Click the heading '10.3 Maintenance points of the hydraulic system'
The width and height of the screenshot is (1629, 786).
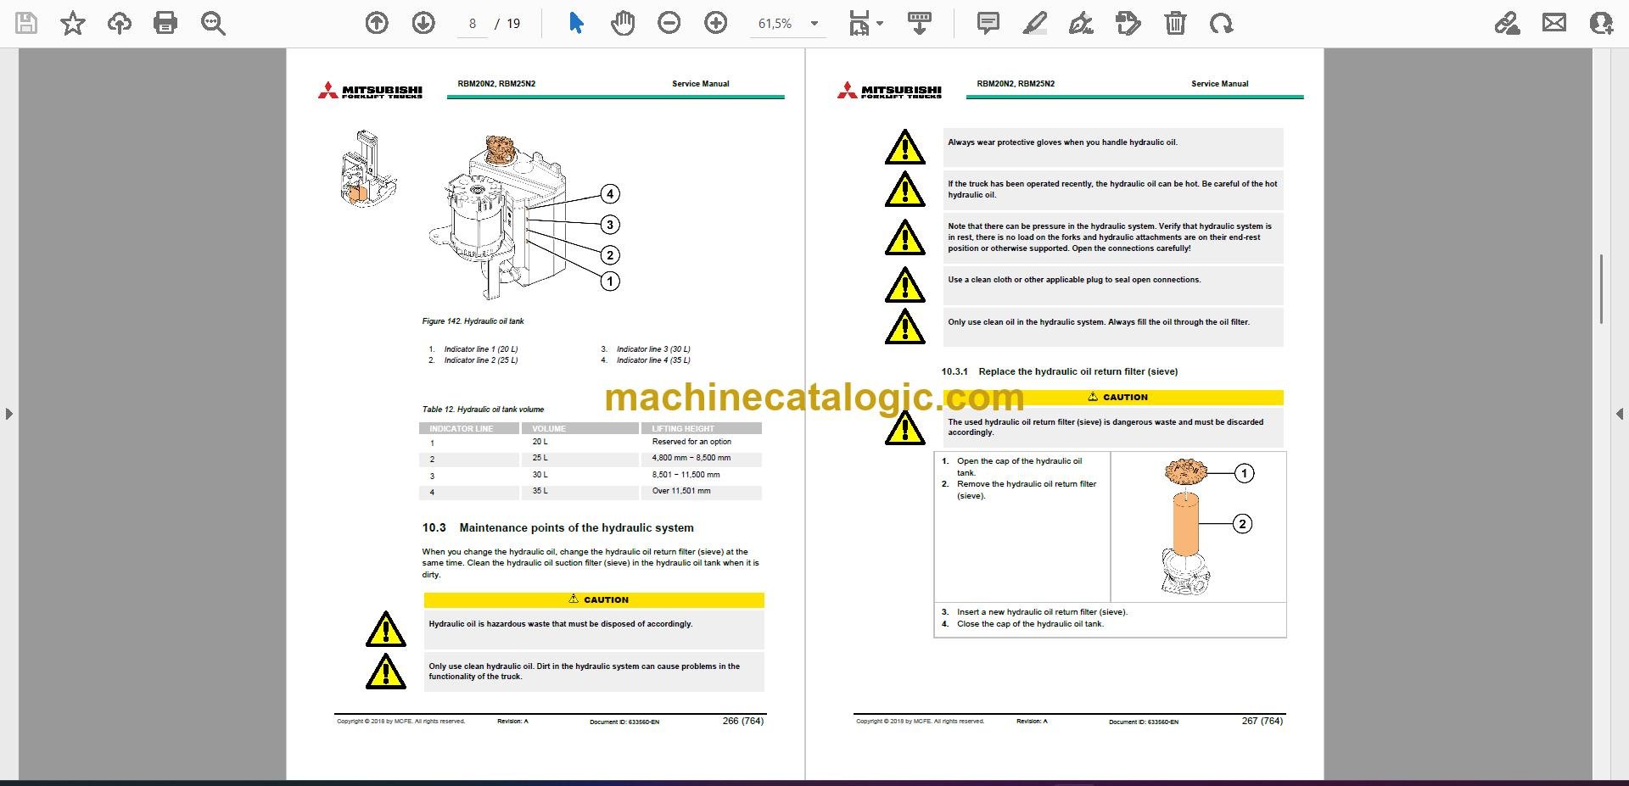[x=558, y=527]
